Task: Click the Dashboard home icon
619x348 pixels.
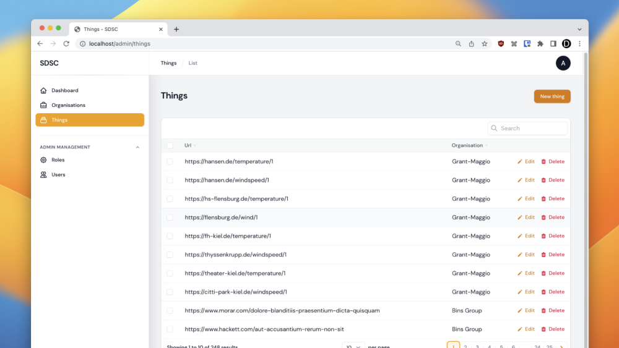Action: 43,90
